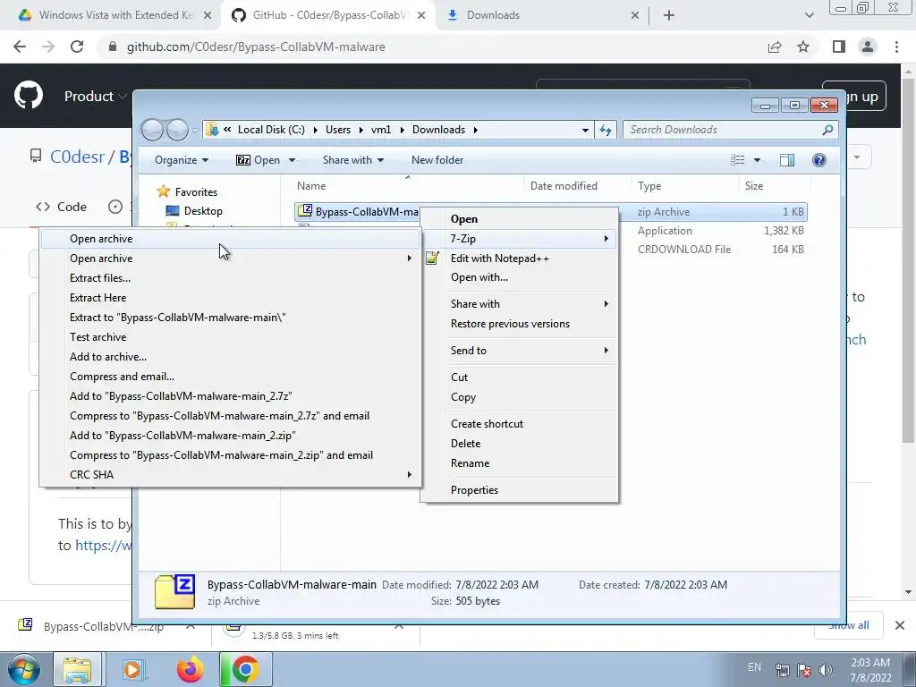Extract to "Bypass-CollabVM-malware-main\" folder
916x687 pixels.
[230, 318]
